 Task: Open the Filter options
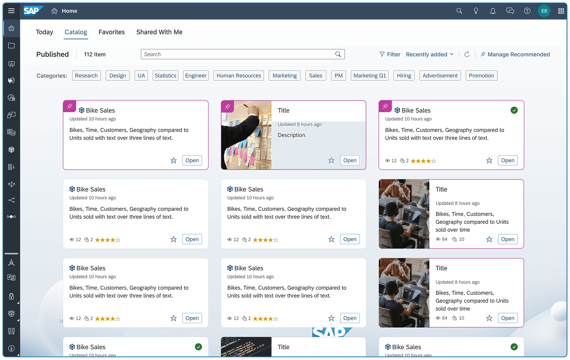(390, 54)
